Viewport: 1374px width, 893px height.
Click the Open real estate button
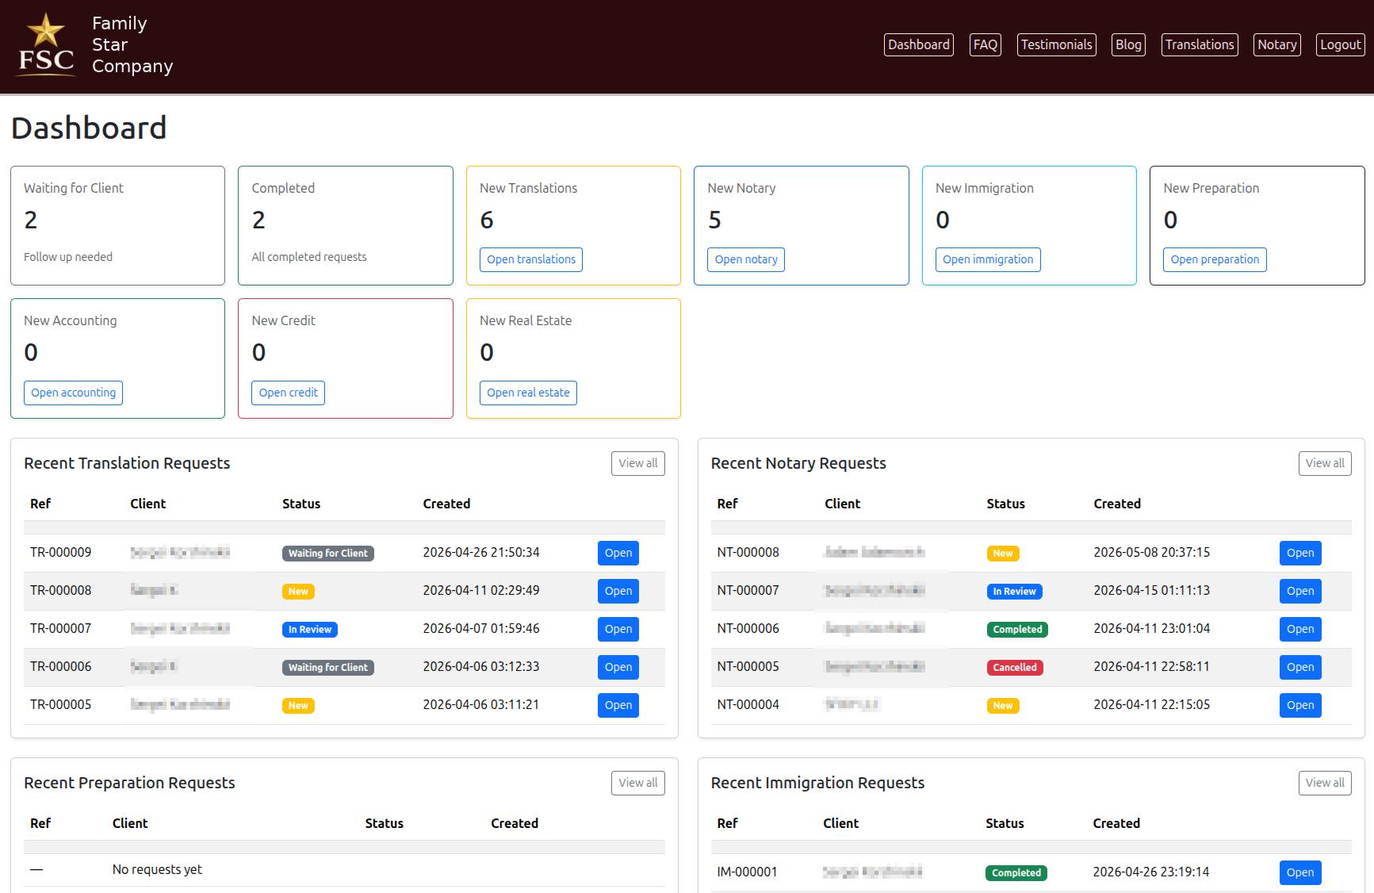pyautogui.click(x=528, y=393)
